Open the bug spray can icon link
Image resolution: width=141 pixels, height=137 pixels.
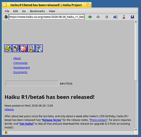coord(31,48)
